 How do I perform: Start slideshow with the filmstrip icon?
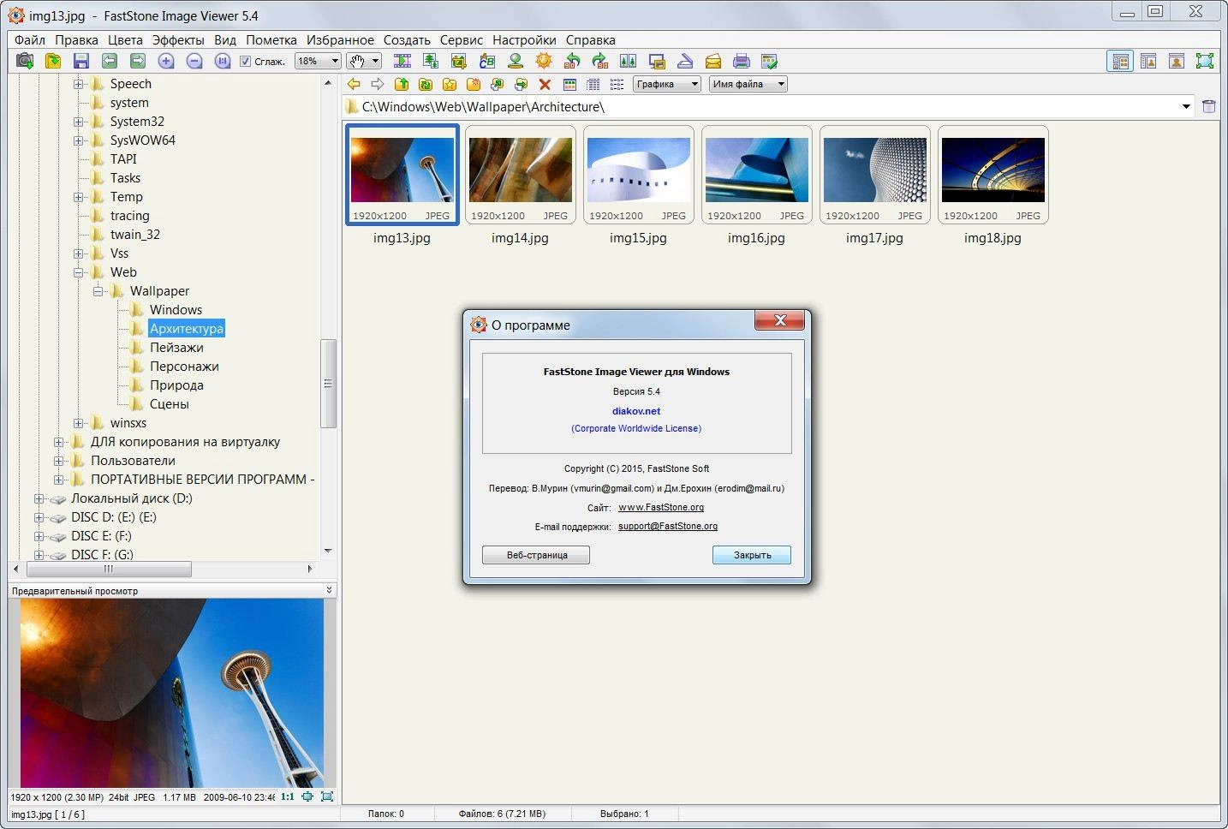(x=402, y=61)
